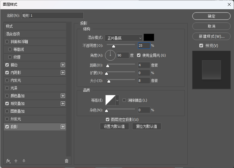Open the 内发光 settings row
234x168 pixels.
[35, 80]
